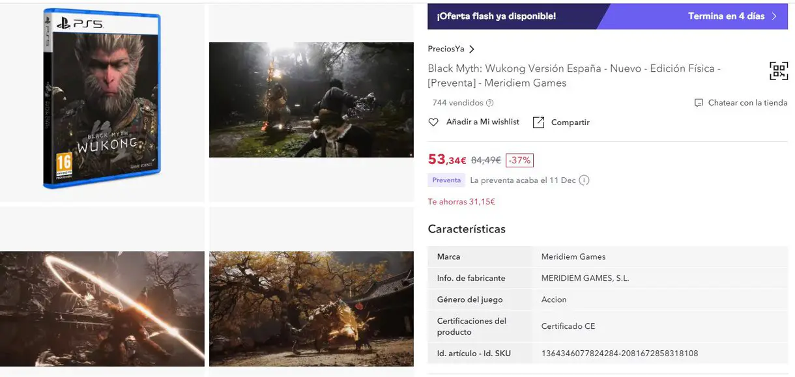Open the autumn tree battle screenshot
Image resolution: width=795 pixels, height=377 pixels.
pos(311,309)
